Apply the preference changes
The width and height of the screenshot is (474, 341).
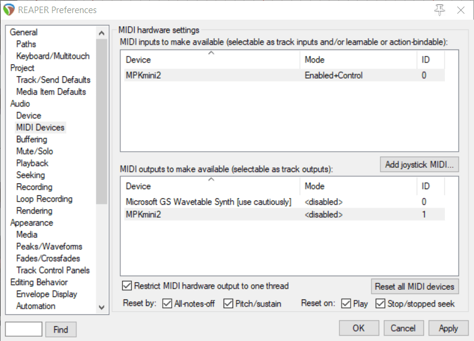[448, 328]
